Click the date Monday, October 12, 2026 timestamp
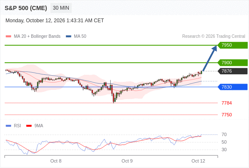249x168 pixels. pos(54,21)
